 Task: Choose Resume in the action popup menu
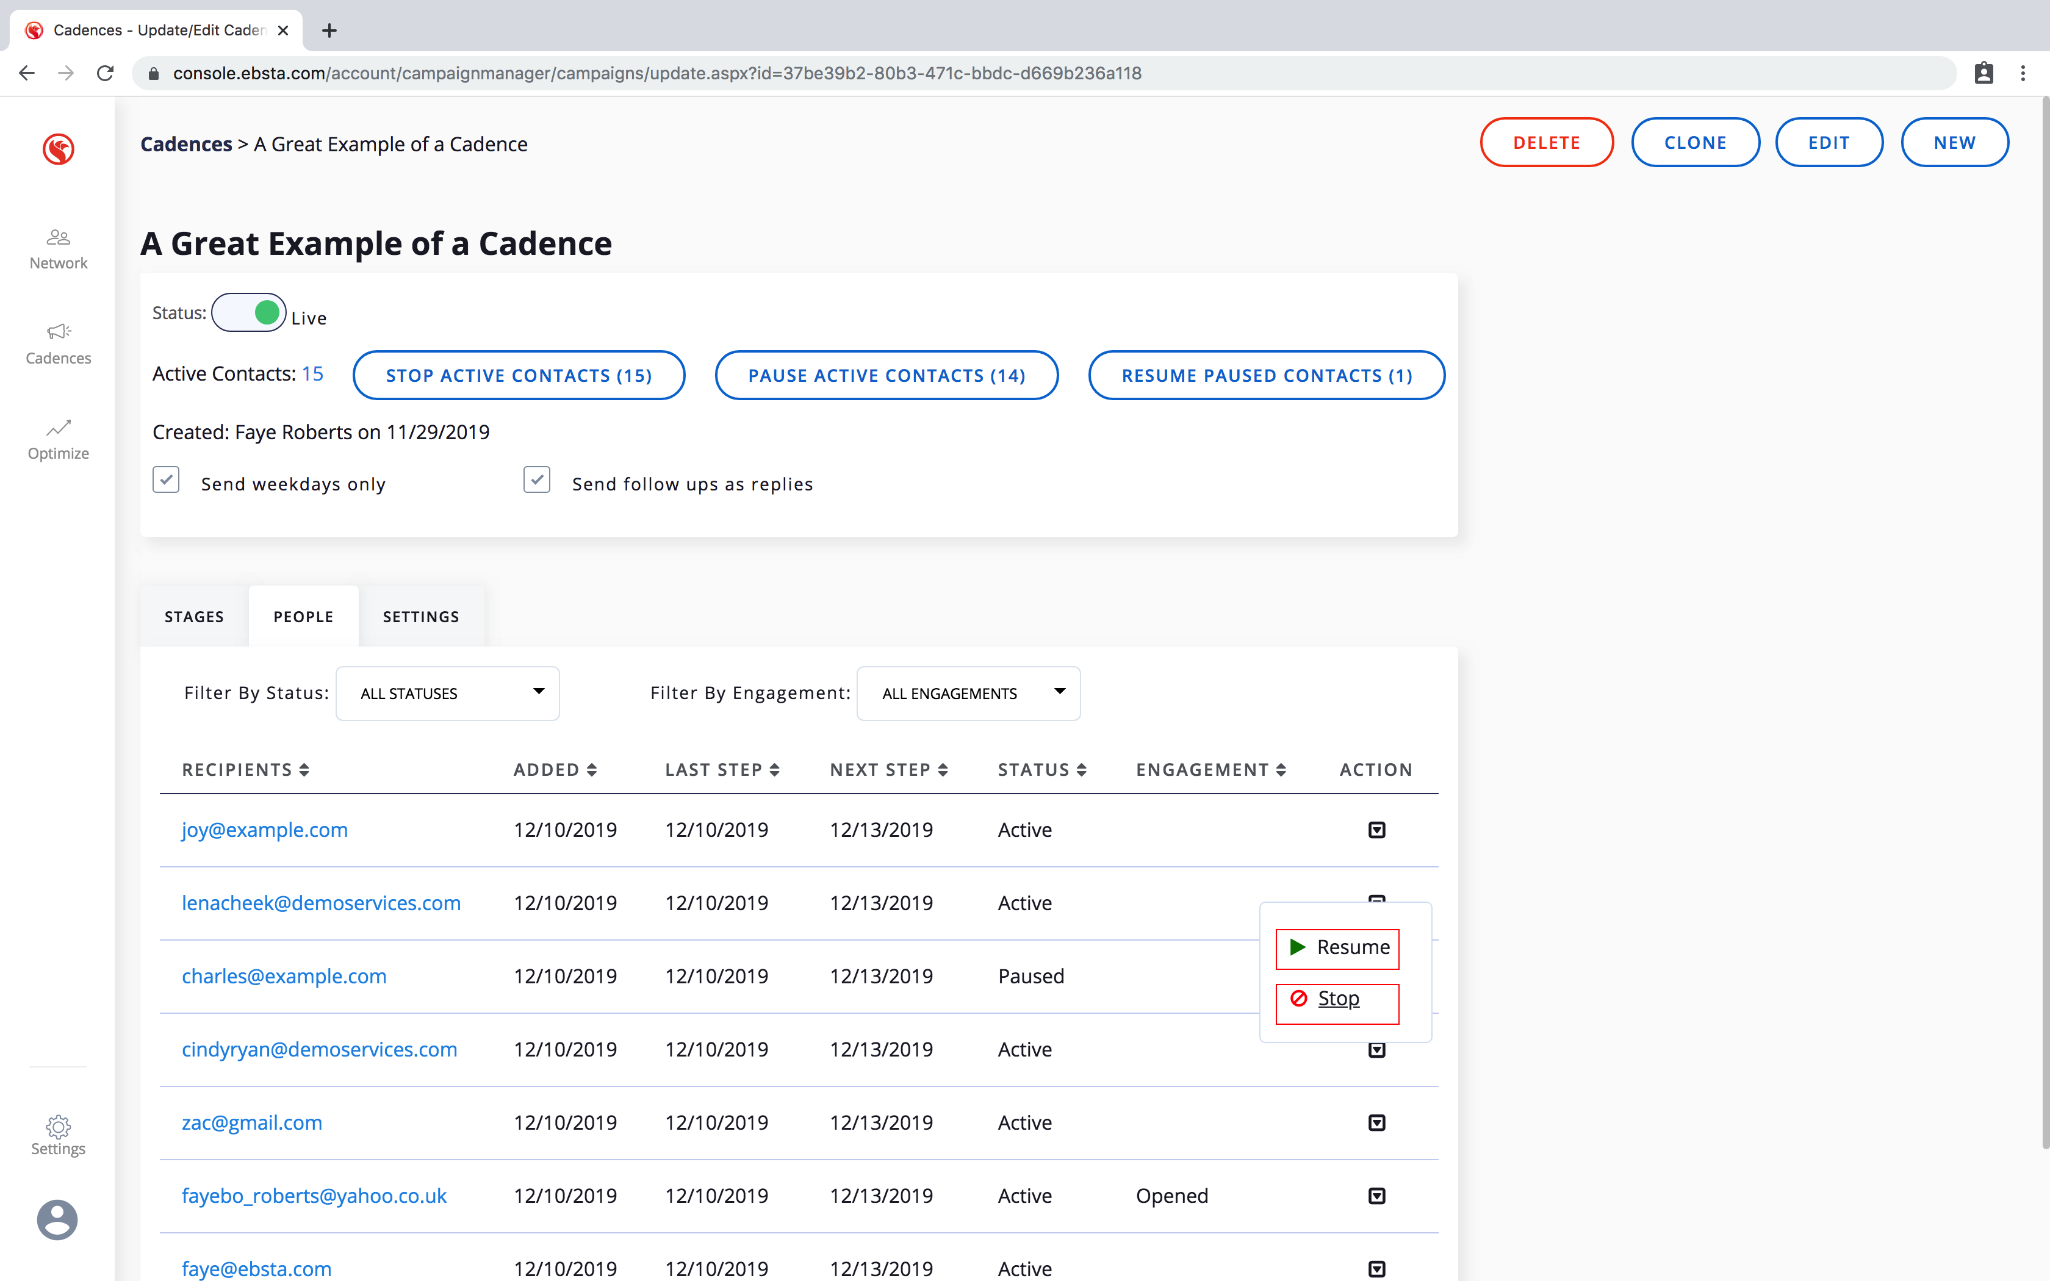[1337, 948]
